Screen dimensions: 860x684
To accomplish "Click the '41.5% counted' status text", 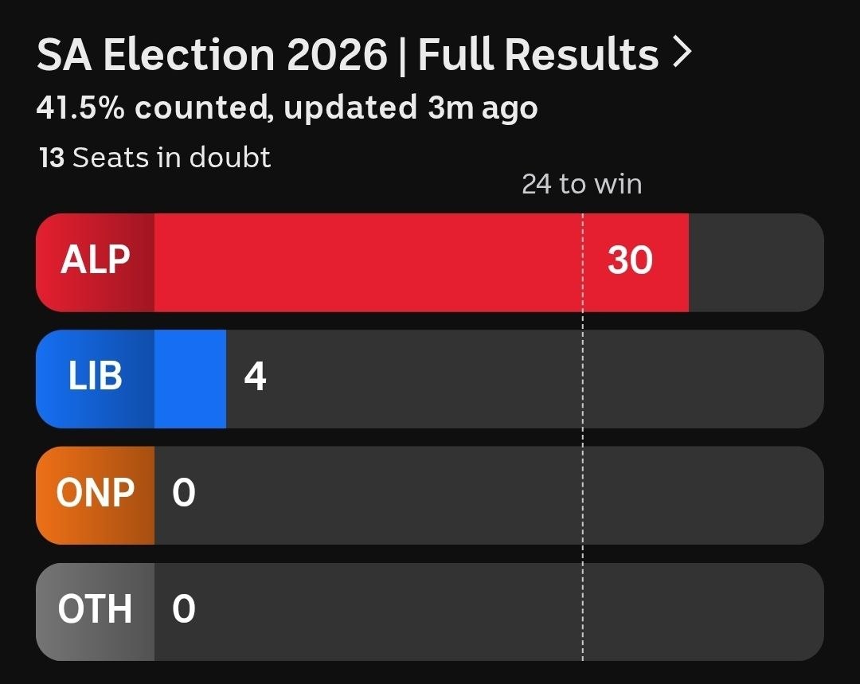I will tap(151, 107).
